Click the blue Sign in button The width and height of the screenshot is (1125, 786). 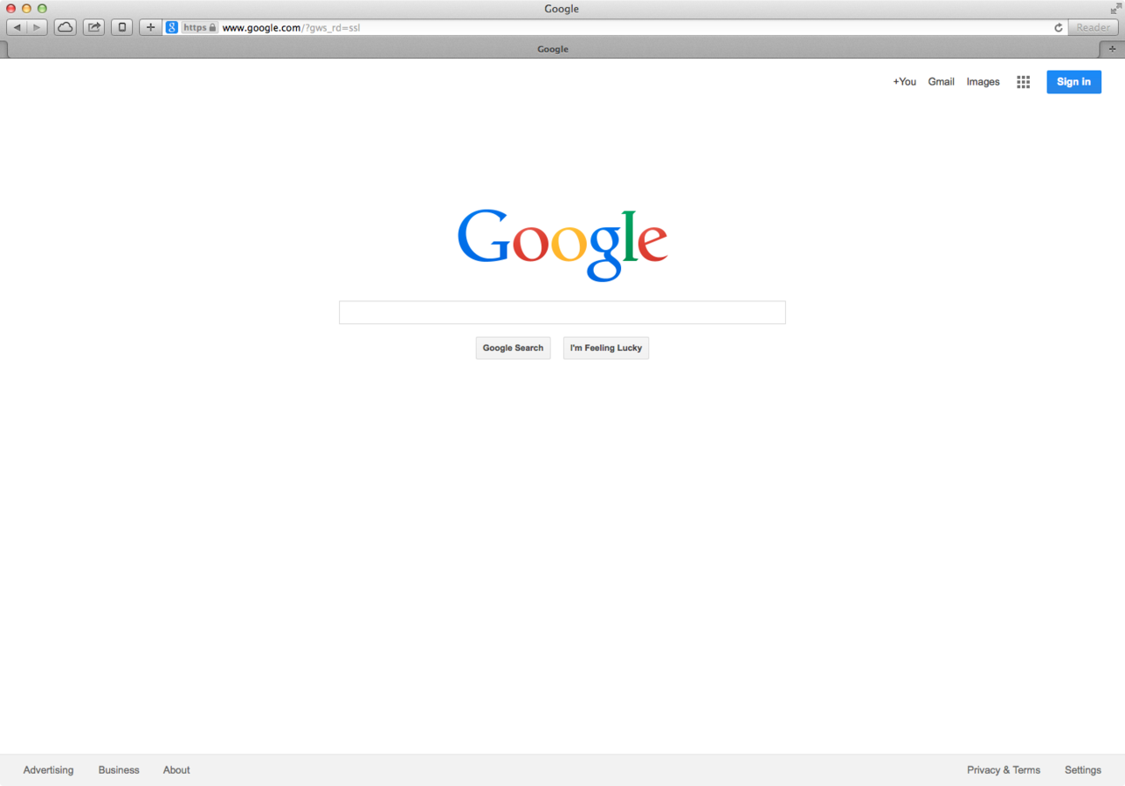pos(1073,82)
